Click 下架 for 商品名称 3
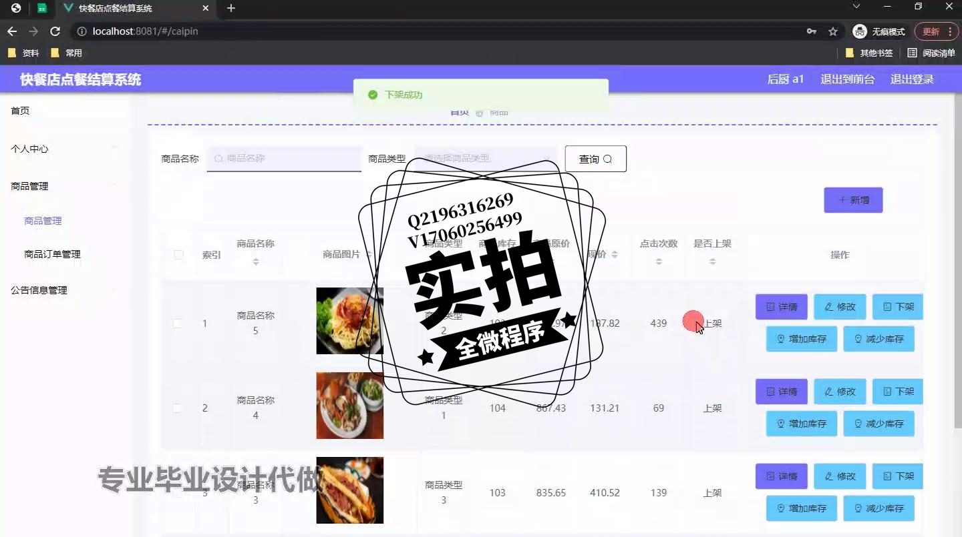 coord(898,476)
